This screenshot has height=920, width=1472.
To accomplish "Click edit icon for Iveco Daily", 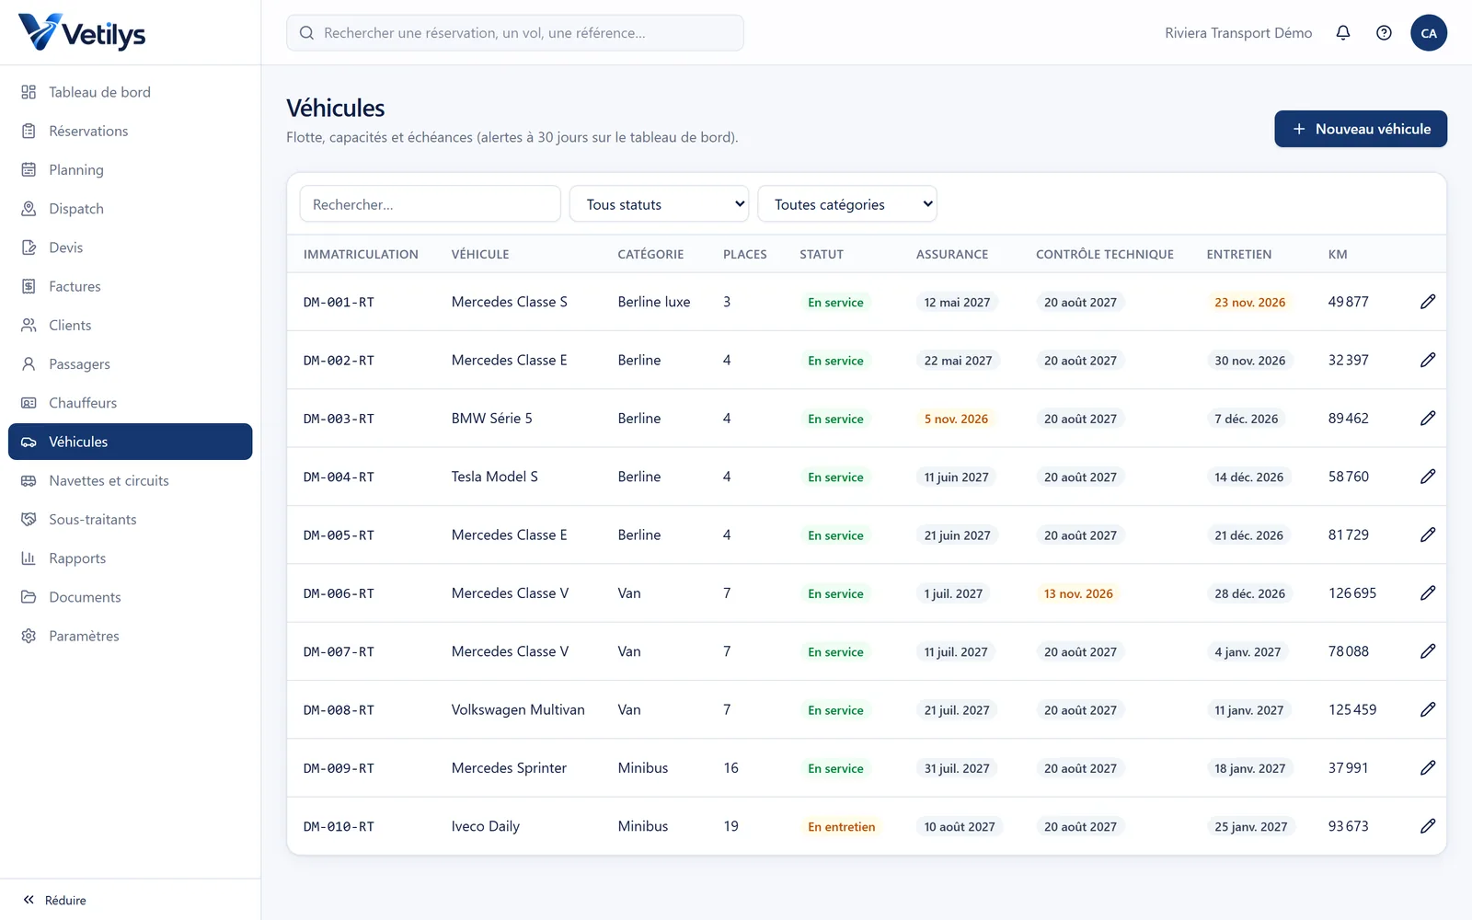I will coord(1428,826).
